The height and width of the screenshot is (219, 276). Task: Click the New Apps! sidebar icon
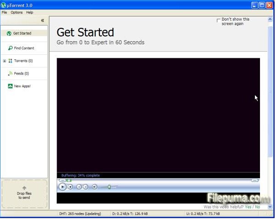pyautogui.click(x=10, y=86)
